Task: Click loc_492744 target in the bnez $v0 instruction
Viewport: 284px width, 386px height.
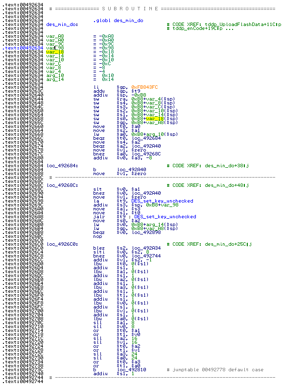Action: tap(146, 256)
